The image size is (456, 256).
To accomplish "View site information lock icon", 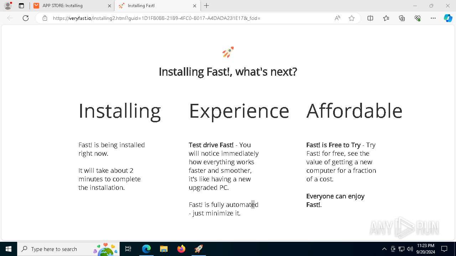I will coord(45,18).
